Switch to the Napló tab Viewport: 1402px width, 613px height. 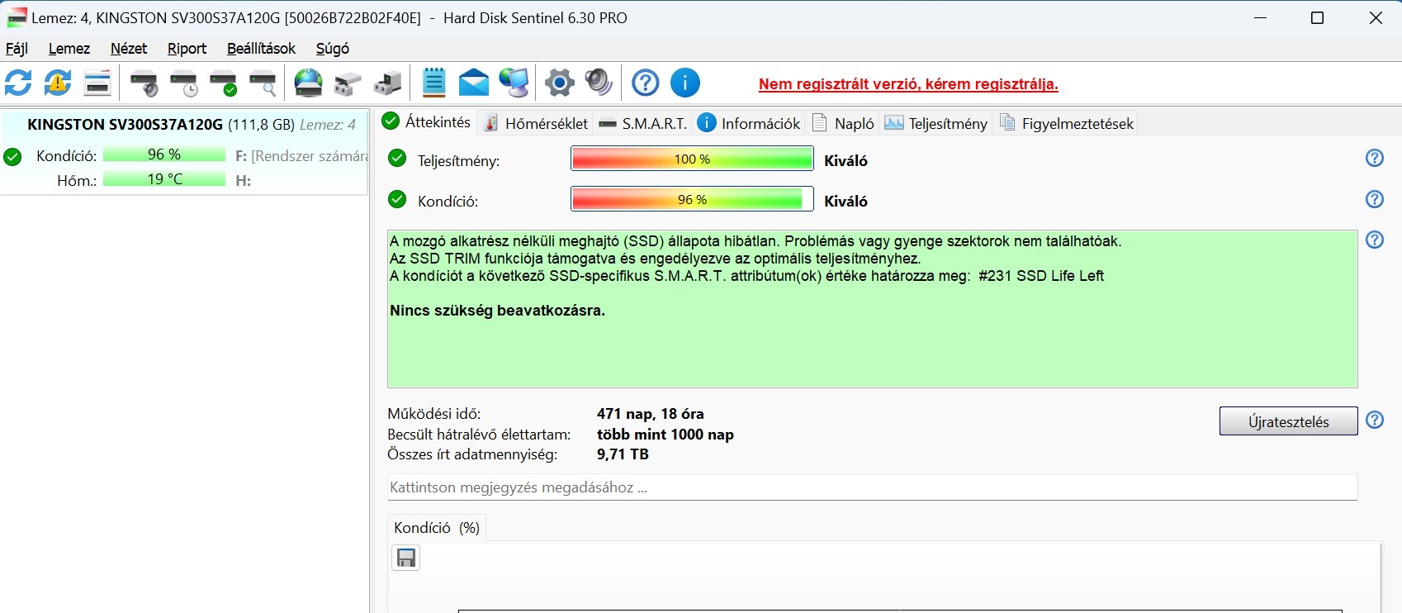coord(843,123)
